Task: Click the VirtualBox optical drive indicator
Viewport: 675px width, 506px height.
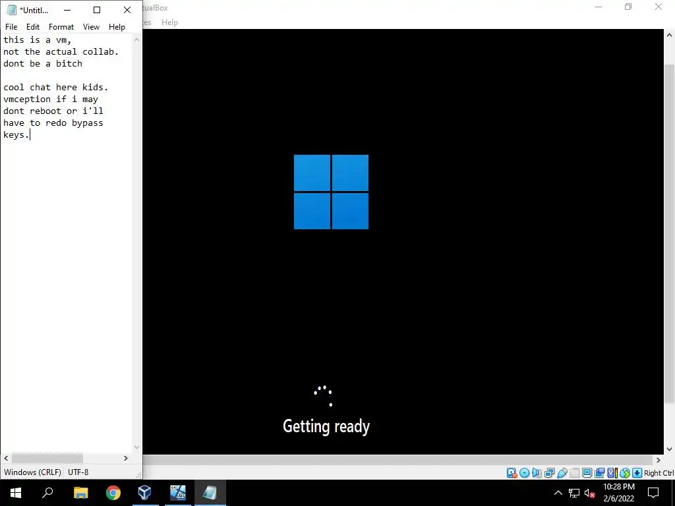Action: [x=524, y=473]
